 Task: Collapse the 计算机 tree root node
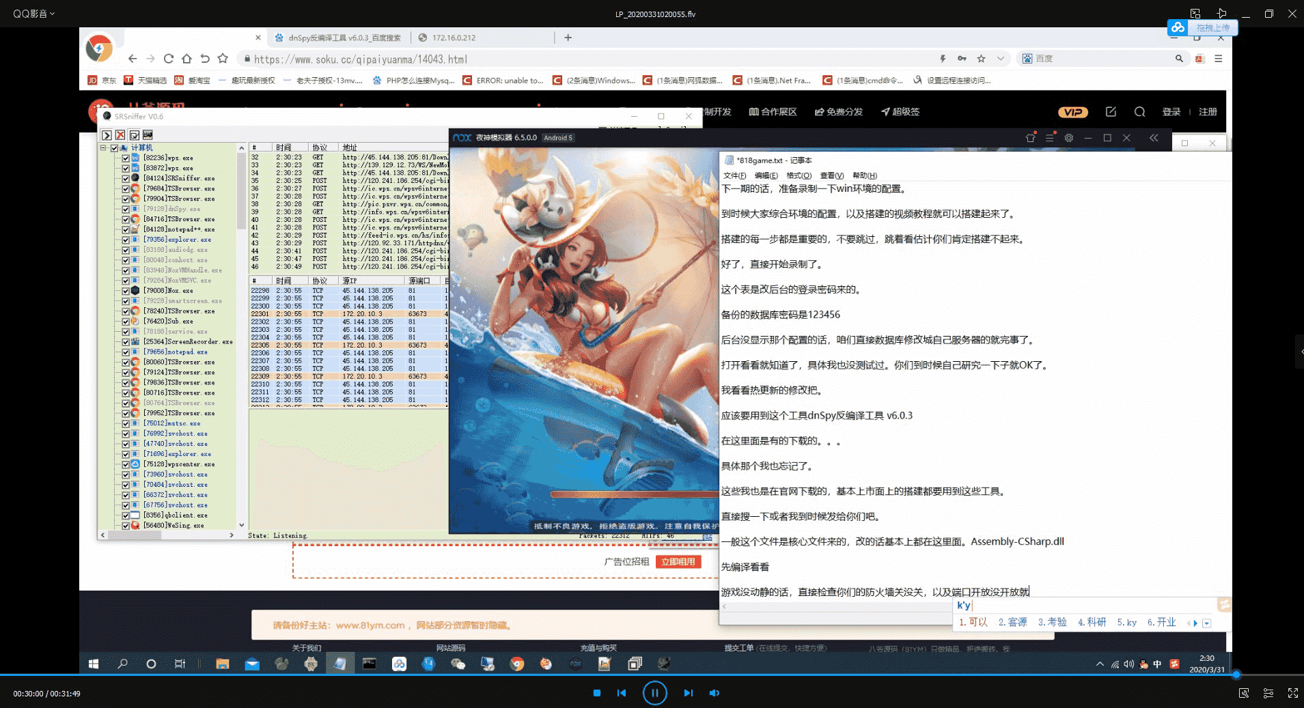pyautogui.click(x=104, y=147)
